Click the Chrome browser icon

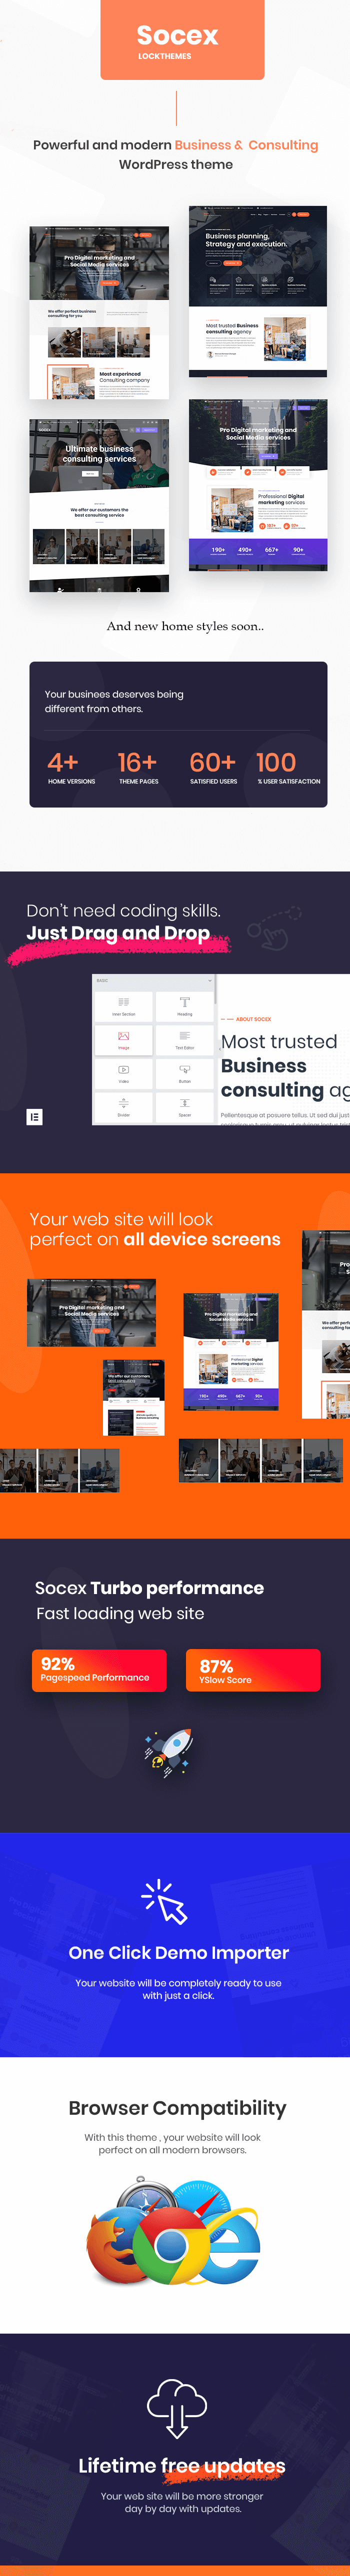coord(172,2246)
